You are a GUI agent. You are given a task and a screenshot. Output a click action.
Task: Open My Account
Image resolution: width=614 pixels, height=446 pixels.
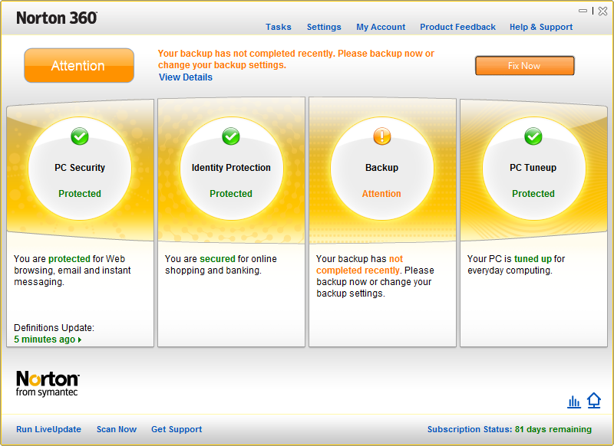tap(381, 27)
